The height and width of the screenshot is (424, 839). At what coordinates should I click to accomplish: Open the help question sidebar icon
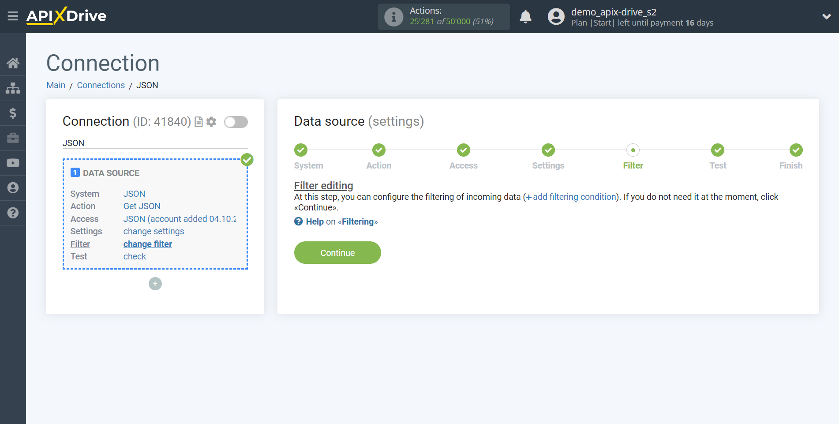click(13, 213)
